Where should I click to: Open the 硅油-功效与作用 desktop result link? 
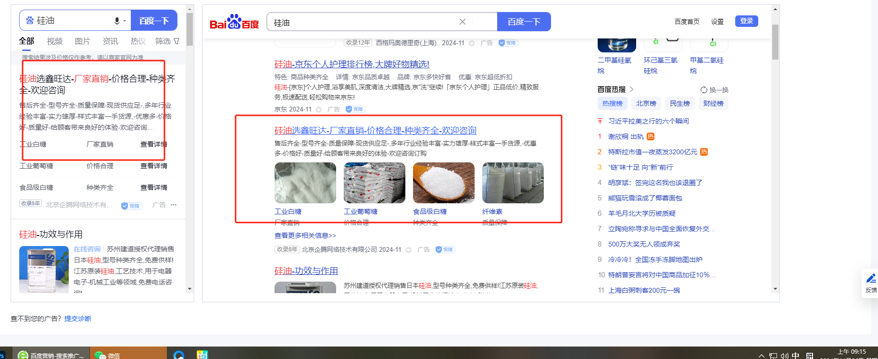306,271
